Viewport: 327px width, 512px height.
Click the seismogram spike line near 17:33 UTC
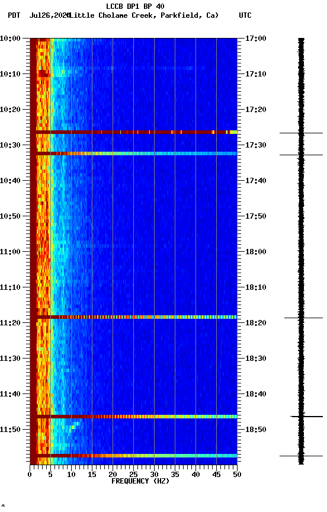301,155
